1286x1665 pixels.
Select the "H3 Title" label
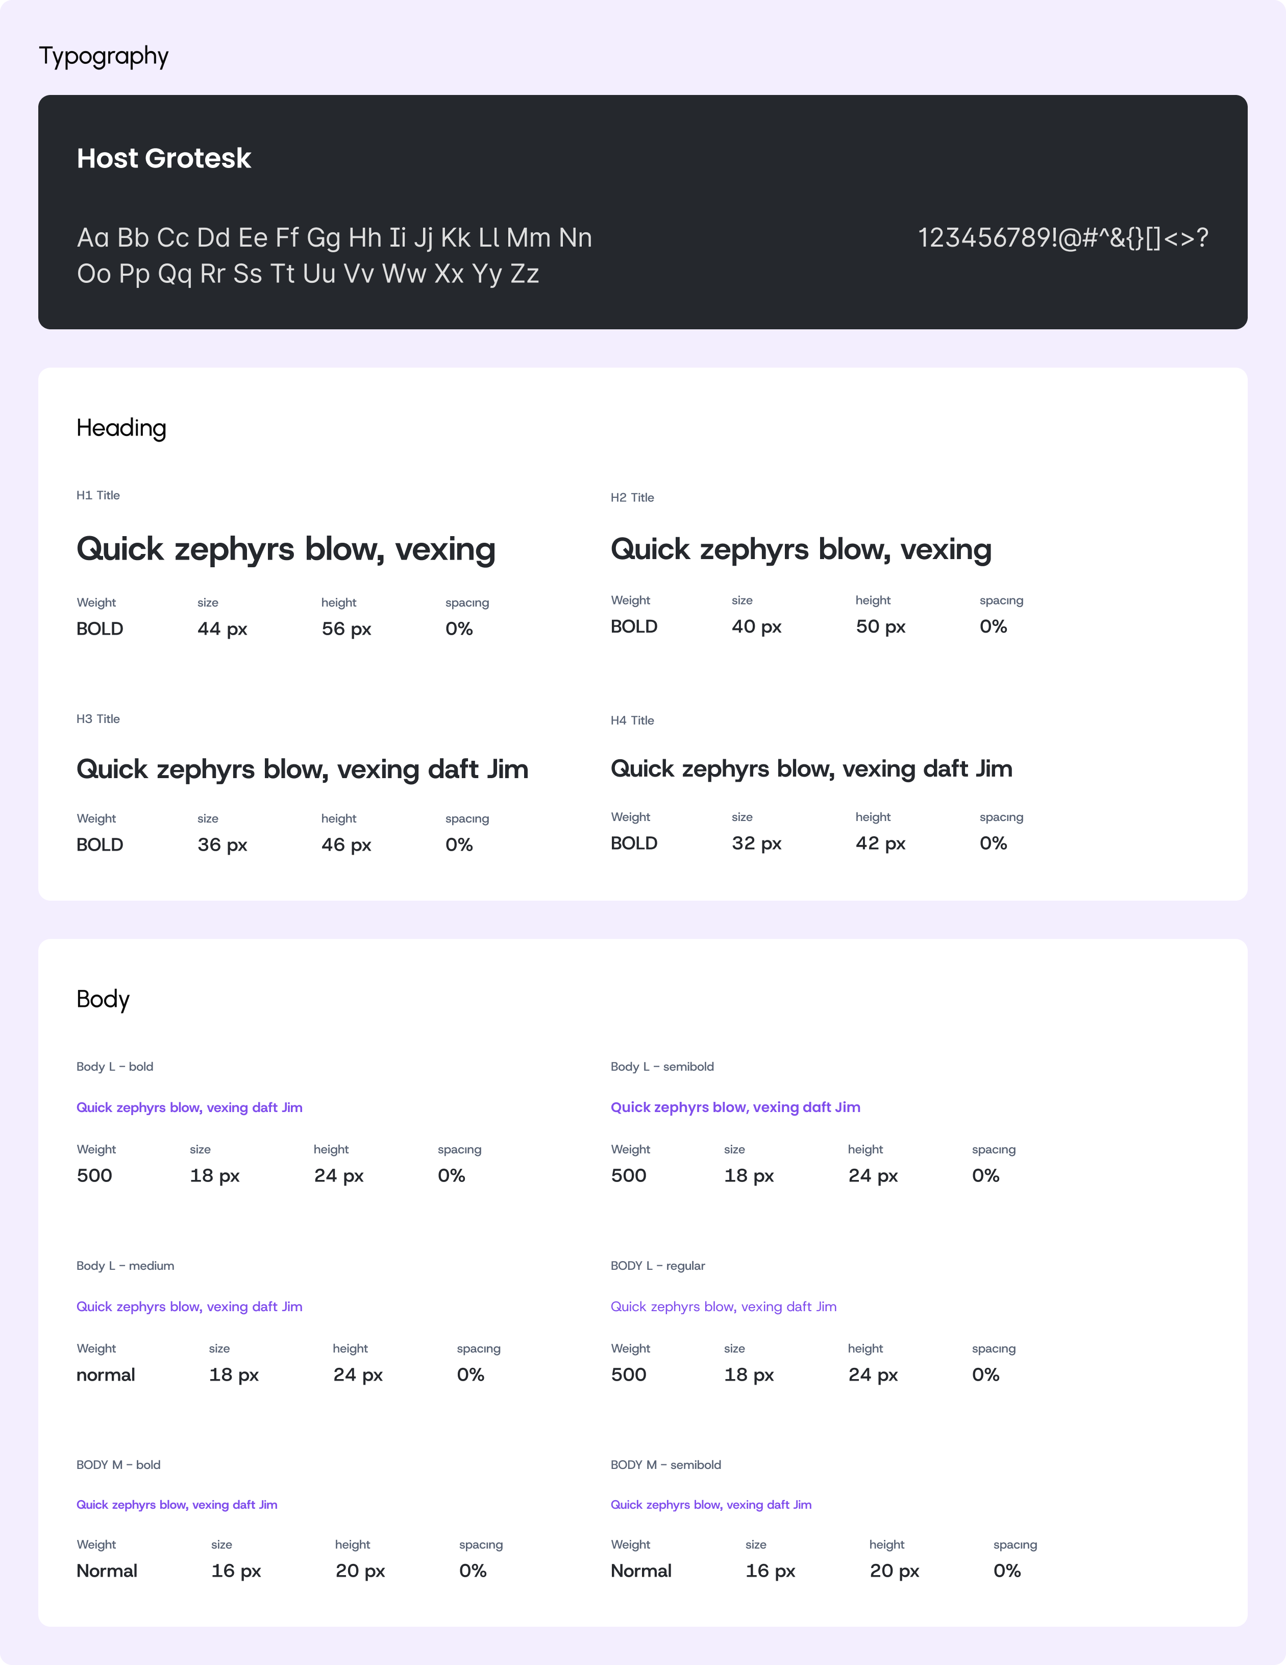click(x=98, y=719)
